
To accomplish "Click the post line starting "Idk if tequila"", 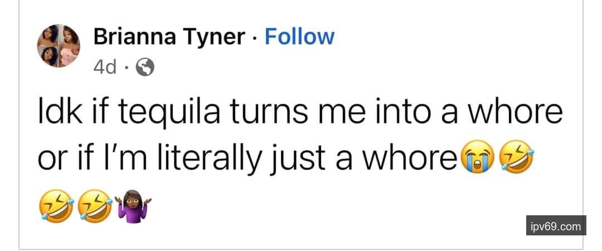I will [x=299, y=112].
